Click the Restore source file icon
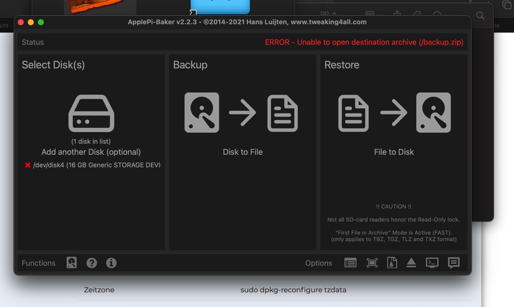This screenshot has height=307, width=514. [x=353, y=113]
